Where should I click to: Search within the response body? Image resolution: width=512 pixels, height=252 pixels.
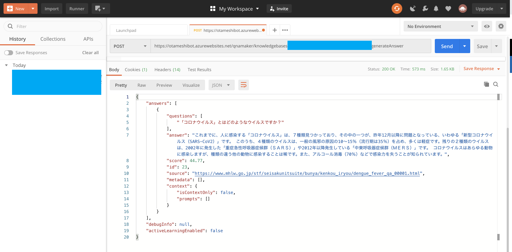(496, 84)
